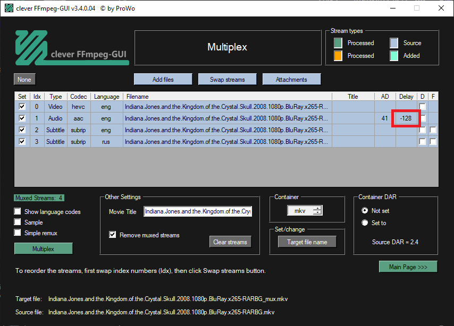Click into the Movie Title text field
This screenshot has height=326, width=454.
pyautogui.click(x=198, y=211)
